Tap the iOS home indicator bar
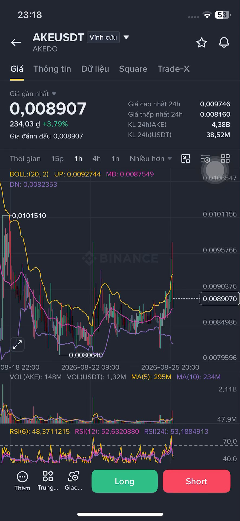 120,514
